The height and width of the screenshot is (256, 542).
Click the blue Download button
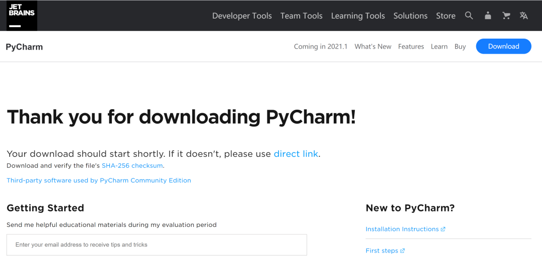click(x=504, y=46)
